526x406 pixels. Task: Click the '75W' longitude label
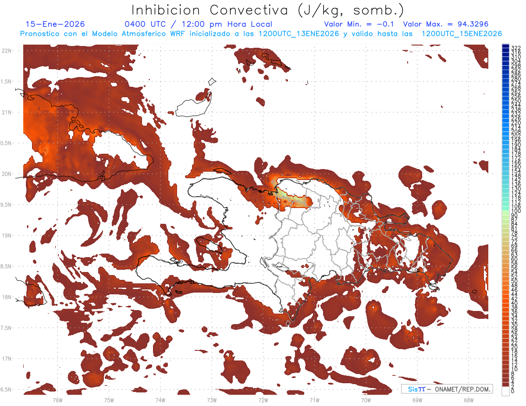coord(109,400)
